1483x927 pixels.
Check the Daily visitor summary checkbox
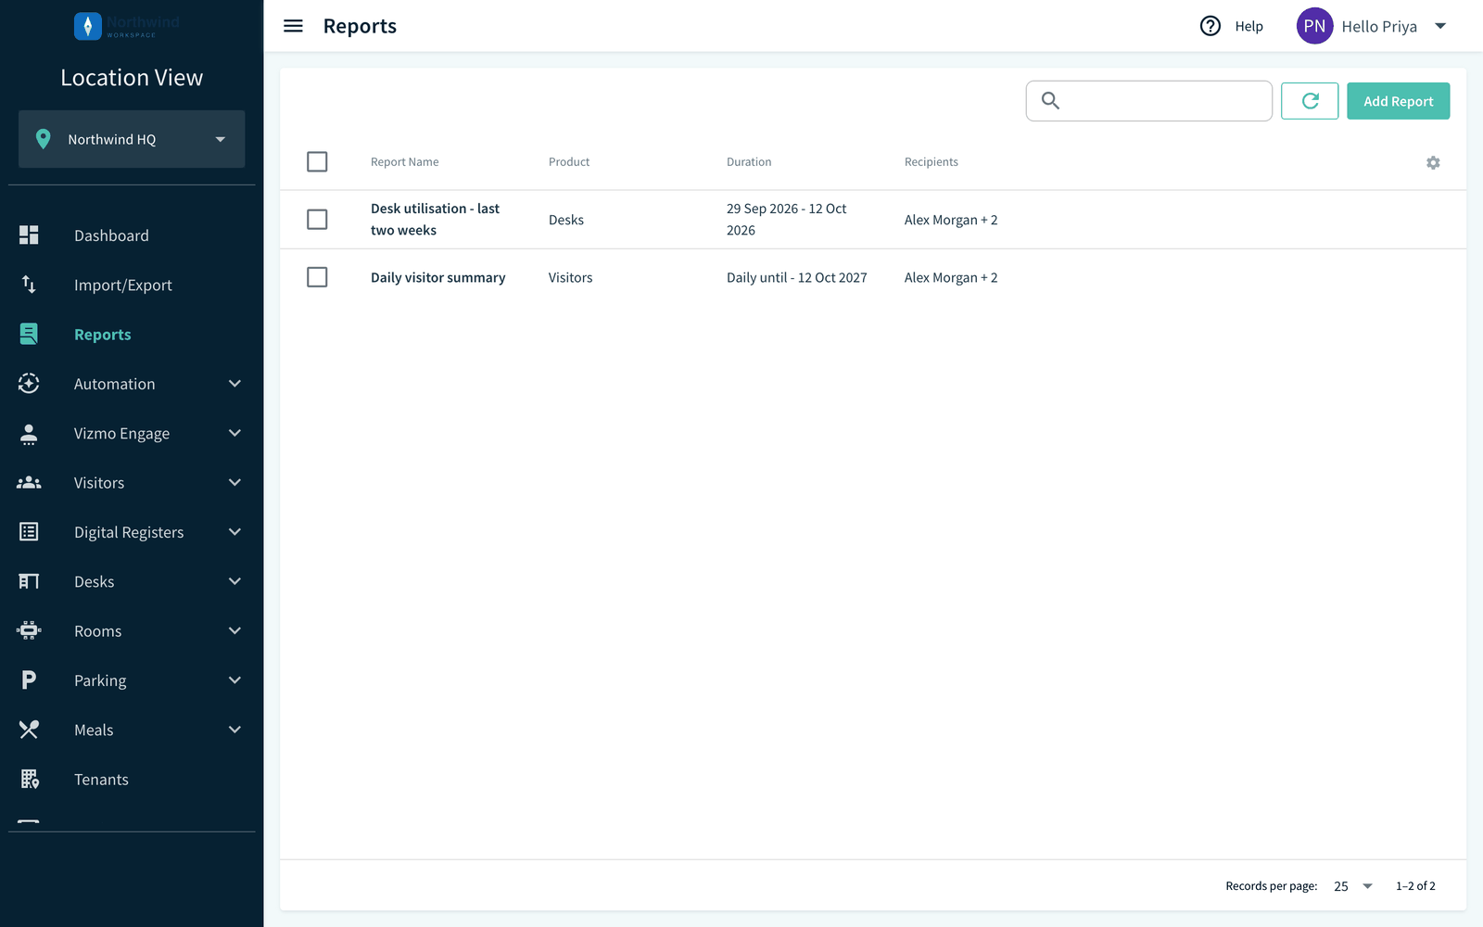tap(317, 277)
